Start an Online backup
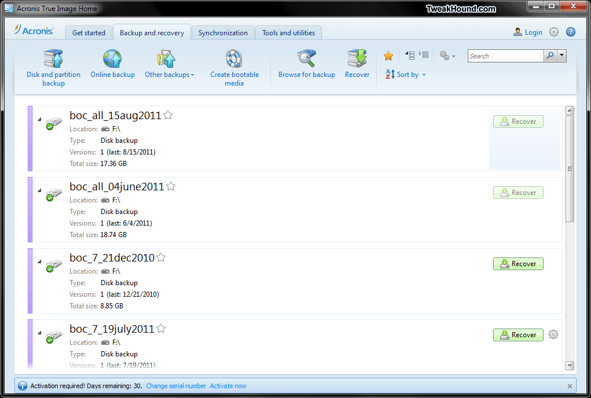Viewport: 591px width, 398px height. click(x=112, y=64)
